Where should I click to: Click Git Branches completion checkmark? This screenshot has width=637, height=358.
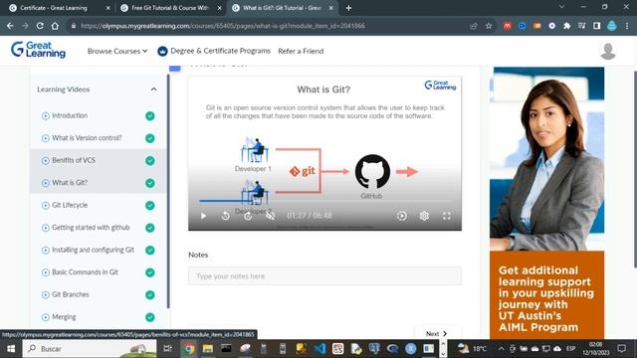coord(150,294)
